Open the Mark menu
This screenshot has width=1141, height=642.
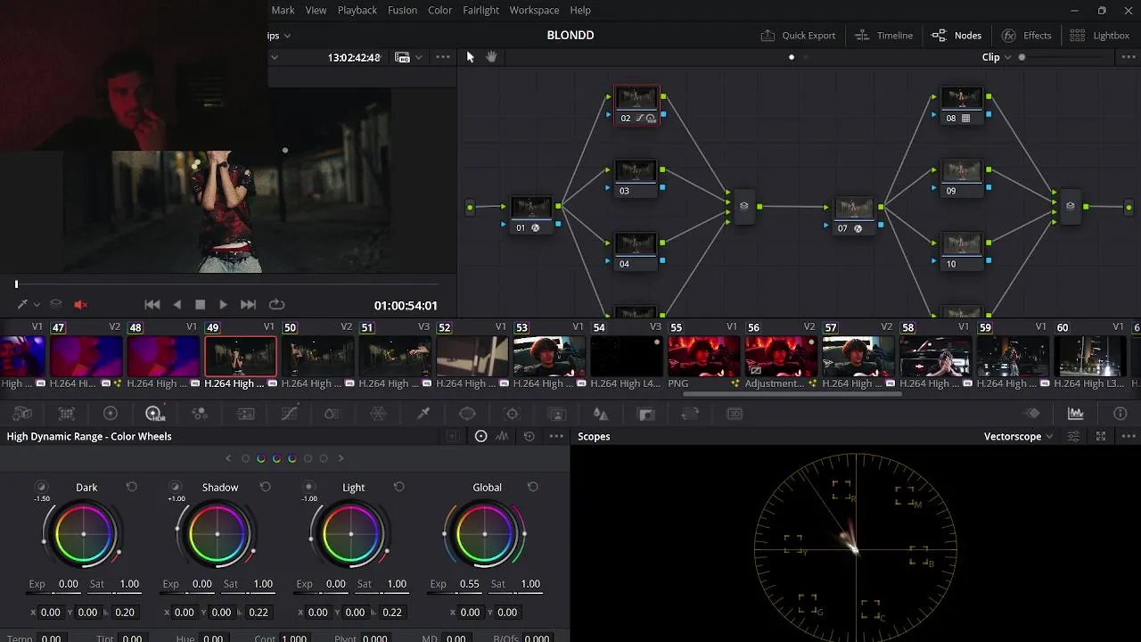(283, 10)
